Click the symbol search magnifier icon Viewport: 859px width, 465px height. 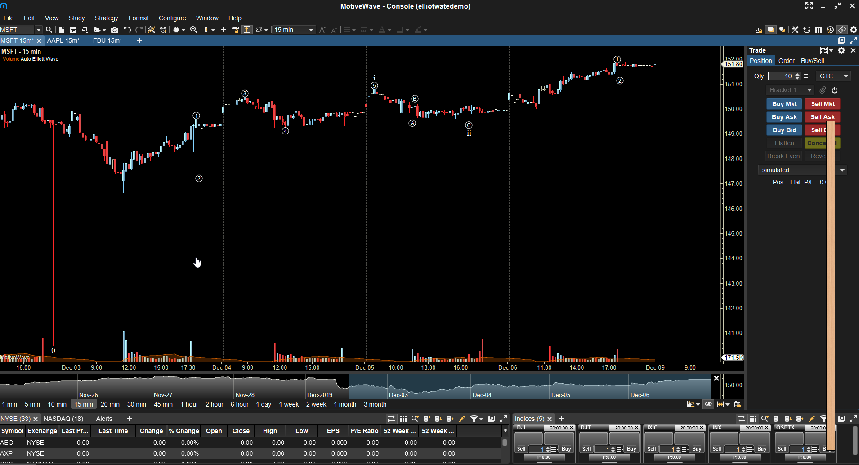pos(49,30)
